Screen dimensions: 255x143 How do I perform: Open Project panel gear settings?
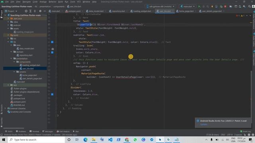tap(40, 11)
